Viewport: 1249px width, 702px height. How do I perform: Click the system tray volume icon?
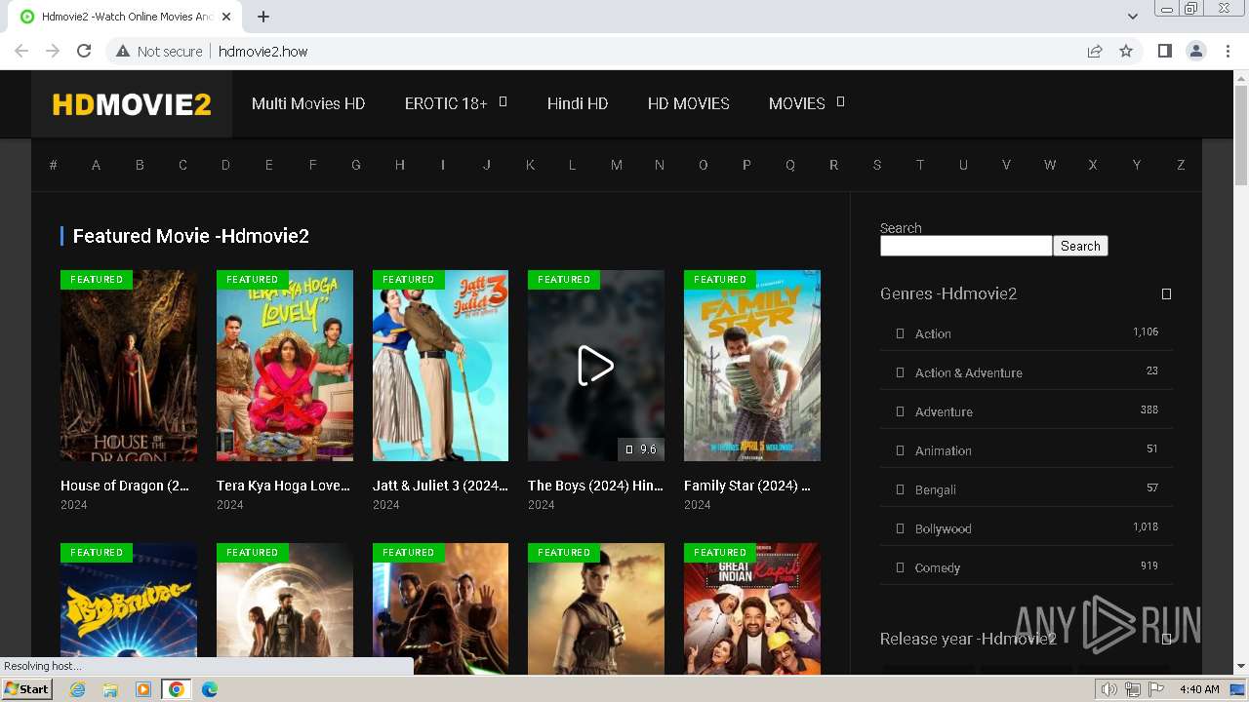pos(1109,689)
